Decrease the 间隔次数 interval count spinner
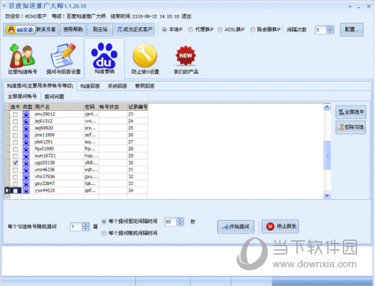Viewport: 375px width, 286px height. click(x=330, y=31)
